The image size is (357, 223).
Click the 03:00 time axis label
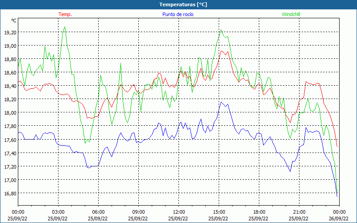58,212
